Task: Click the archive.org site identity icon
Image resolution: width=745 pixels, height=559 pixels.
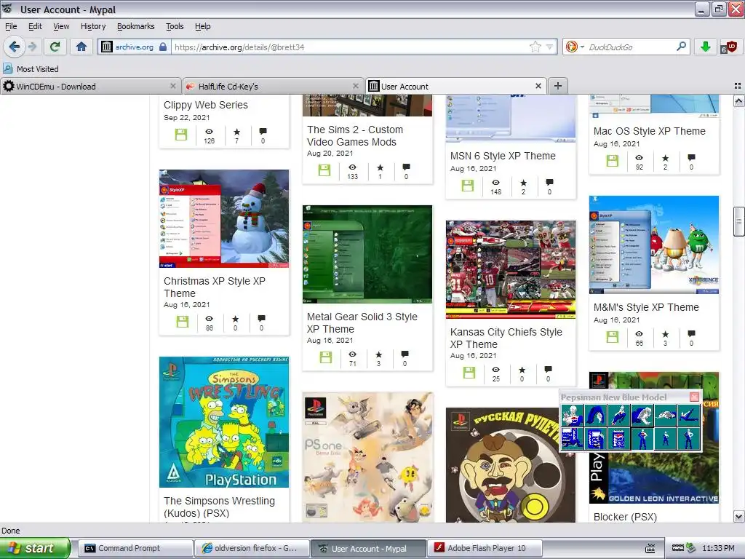Action: coord(107,47)
